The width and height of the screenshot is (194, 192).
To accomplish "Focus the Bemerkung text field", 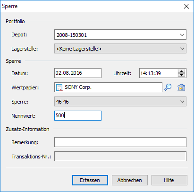I will click(120, 142).
